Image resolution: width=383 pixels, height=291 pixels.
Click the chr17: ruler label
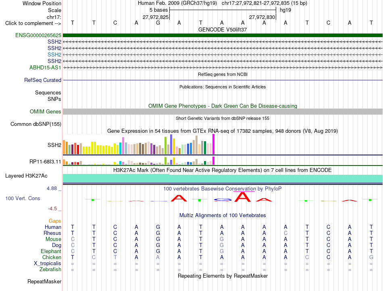(54, 17)
